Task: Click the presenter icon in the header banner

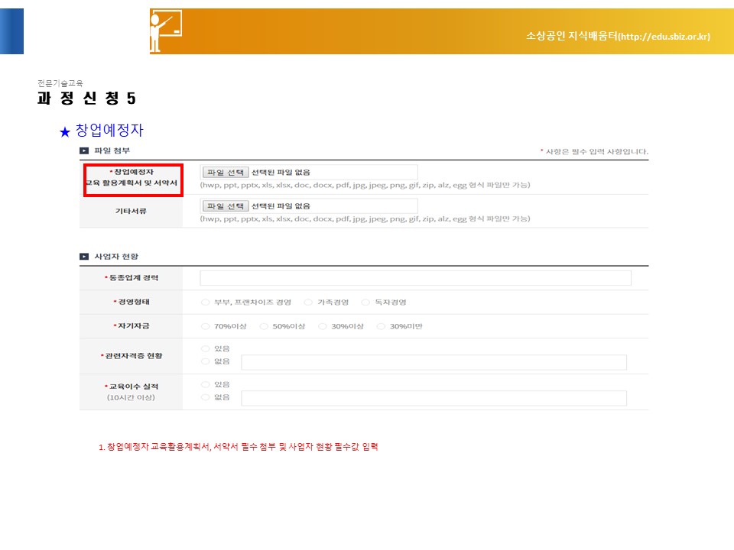Action: [x=165, y=31]
